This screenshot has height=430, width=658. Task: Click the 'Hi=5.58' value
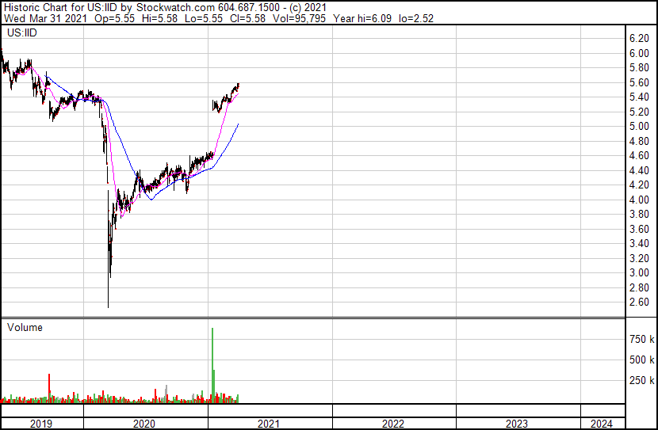coord(159,18)
